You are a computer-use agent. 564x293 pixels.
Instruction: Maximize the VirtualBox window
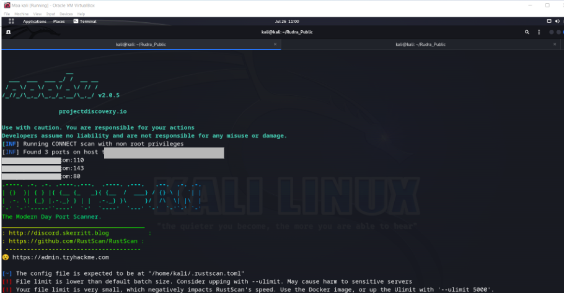(547, 6)
